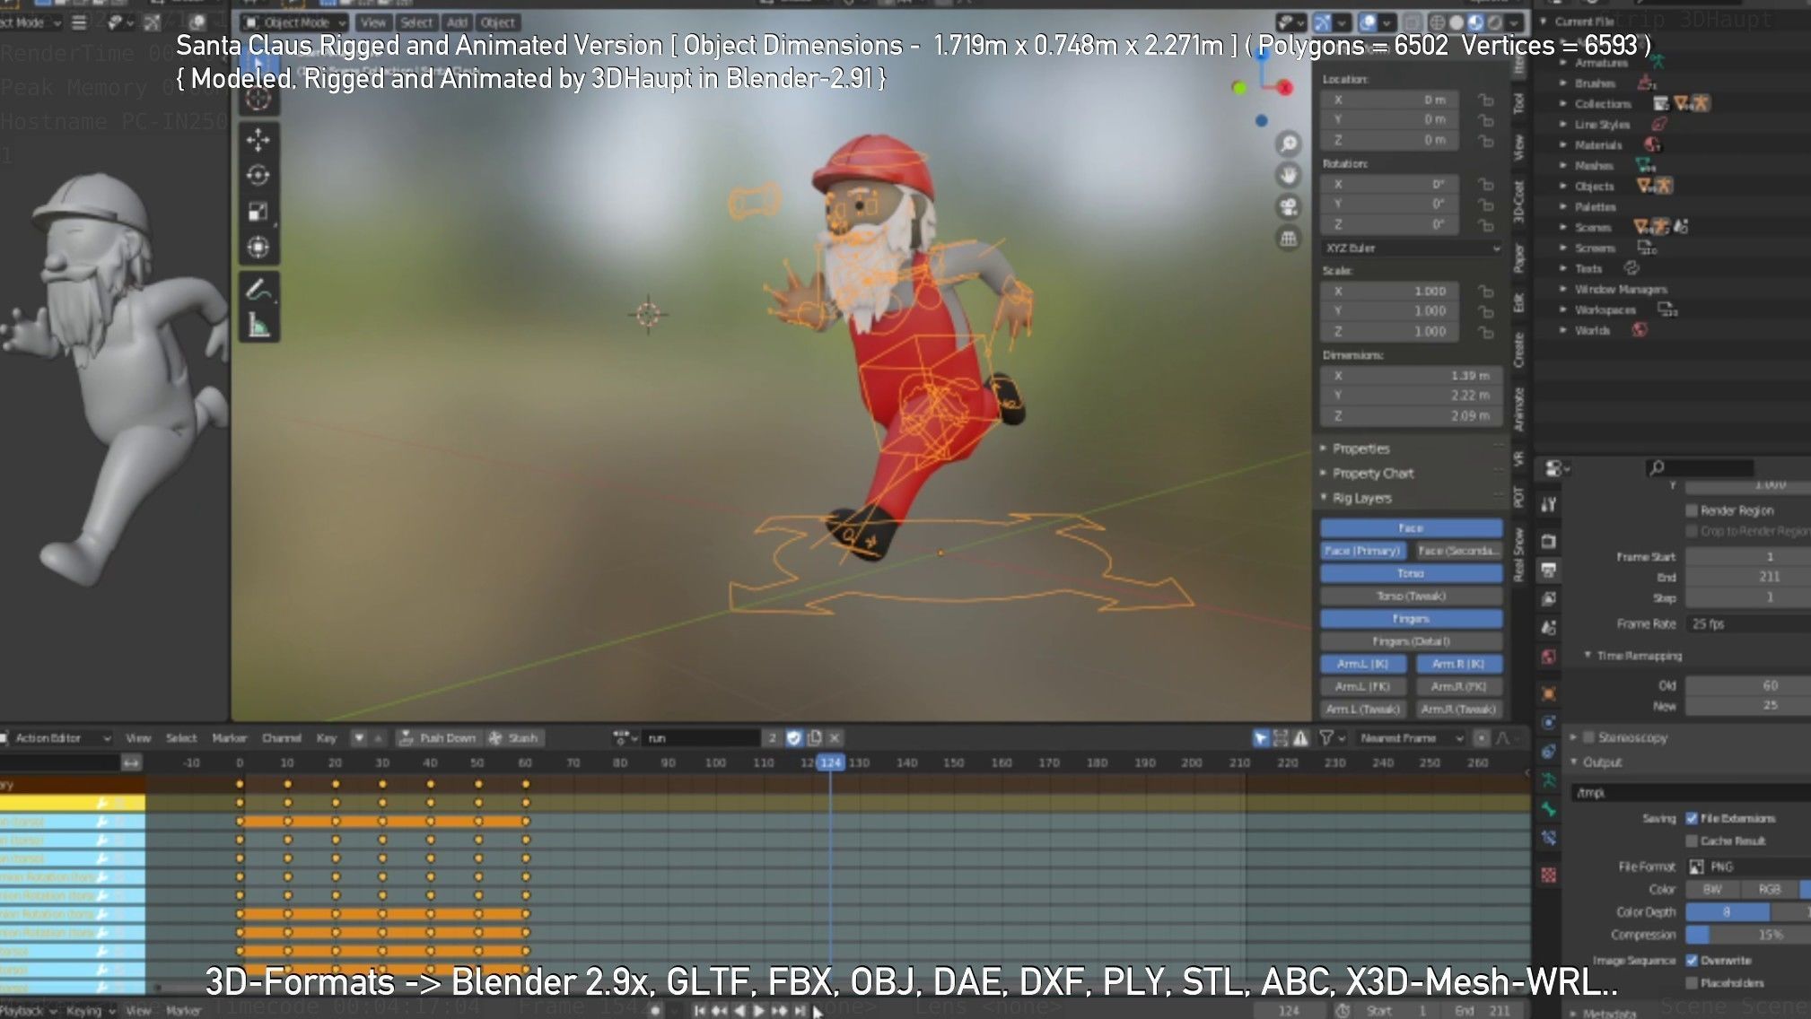Toggle lock on Location X

(1485, 100)
